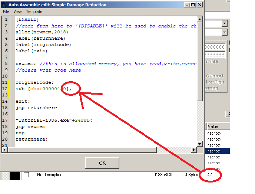Open the File menu
The width and height of the screenshot is (255, 194).
click(x=6, y=12)
